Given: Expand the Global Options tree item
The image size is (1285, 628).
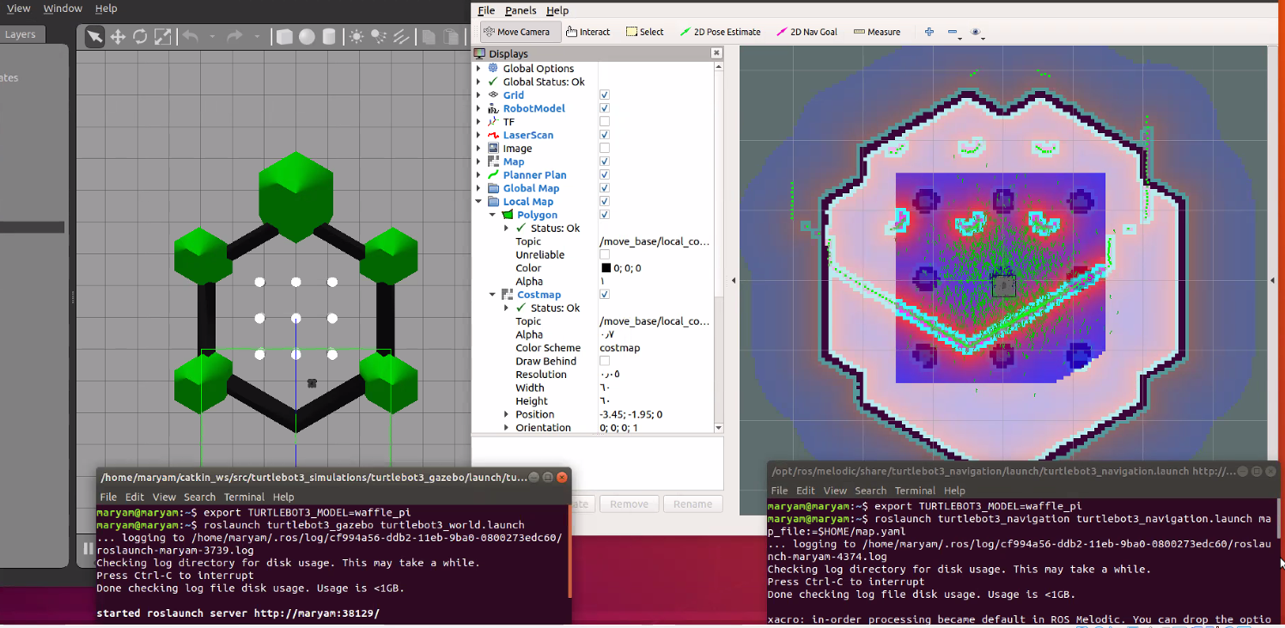Looking at the screenshot, I should [478, 69].
